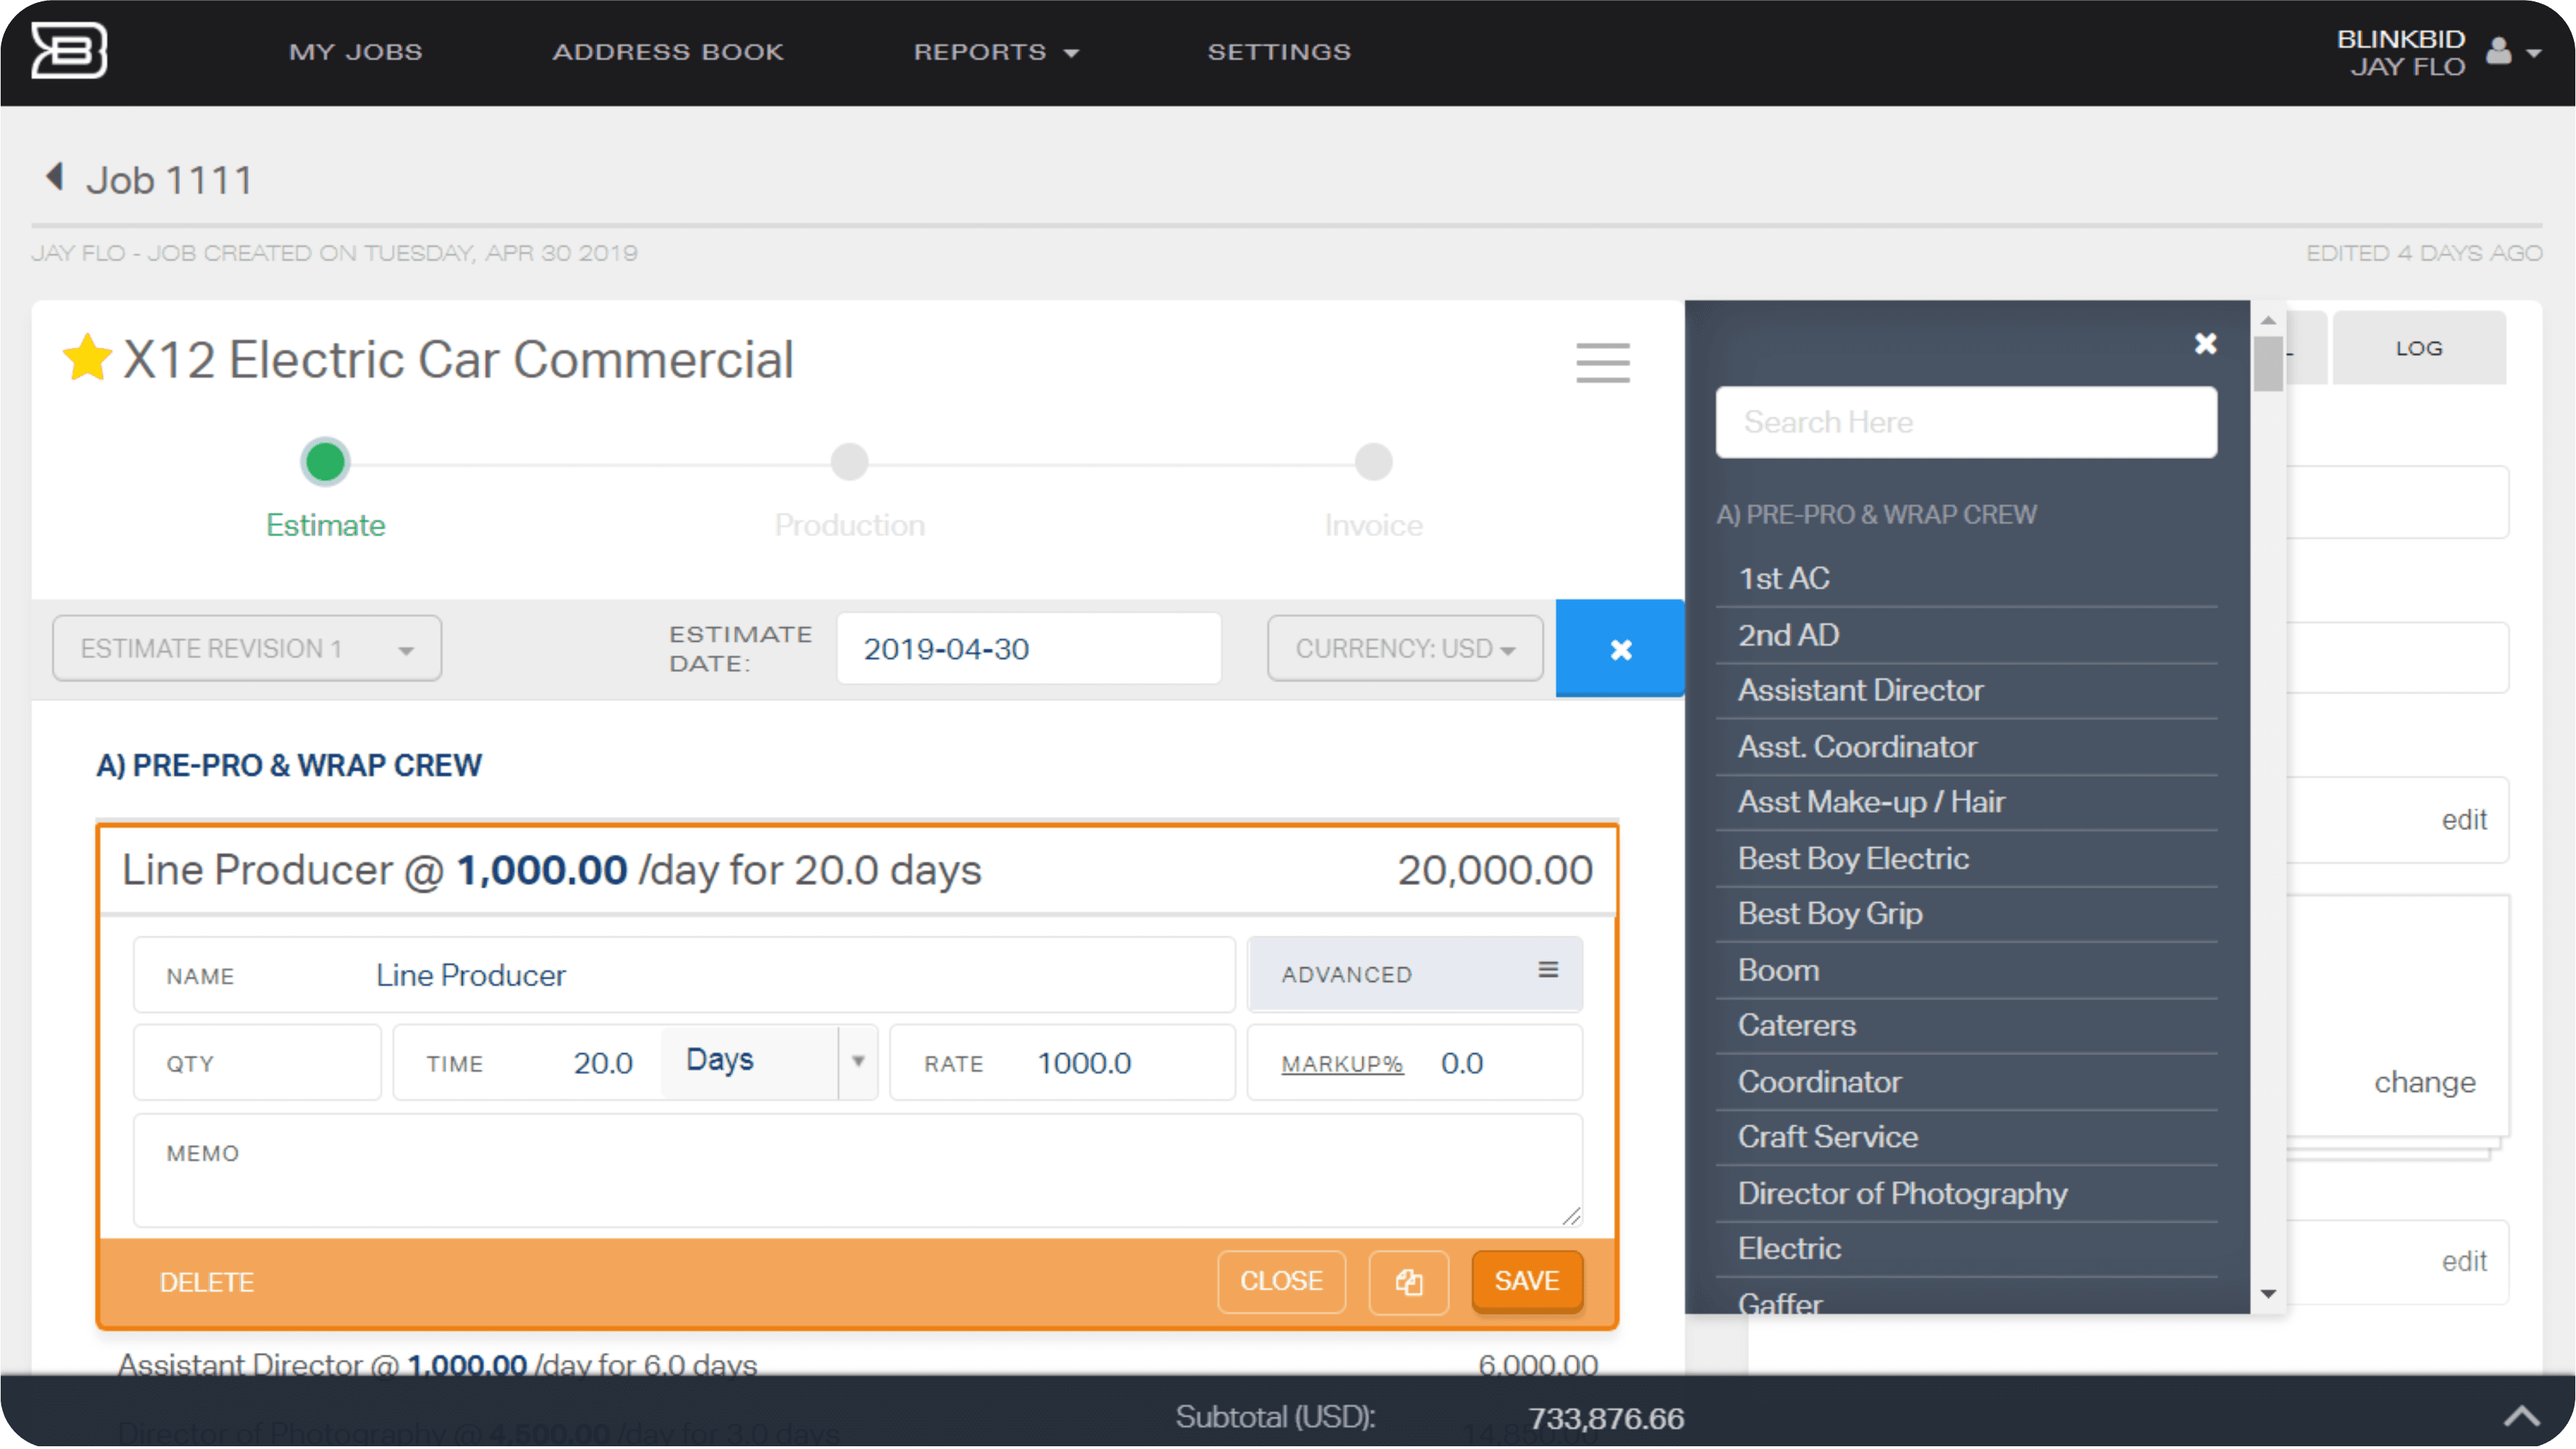The width and height of the screenshot is (2576, 1449).
Task: Open Estimate Revision 1 dropdown
Action: [x=247, y=649]
